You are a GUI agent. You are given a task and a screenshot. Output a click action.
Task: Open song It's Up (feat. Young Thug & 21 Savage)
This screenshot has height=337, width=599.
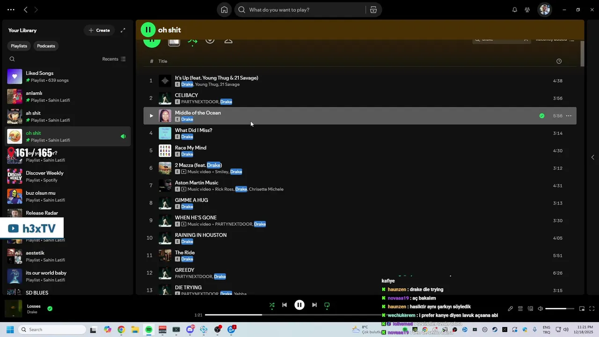pyautogui.click(x=217, y=78)
